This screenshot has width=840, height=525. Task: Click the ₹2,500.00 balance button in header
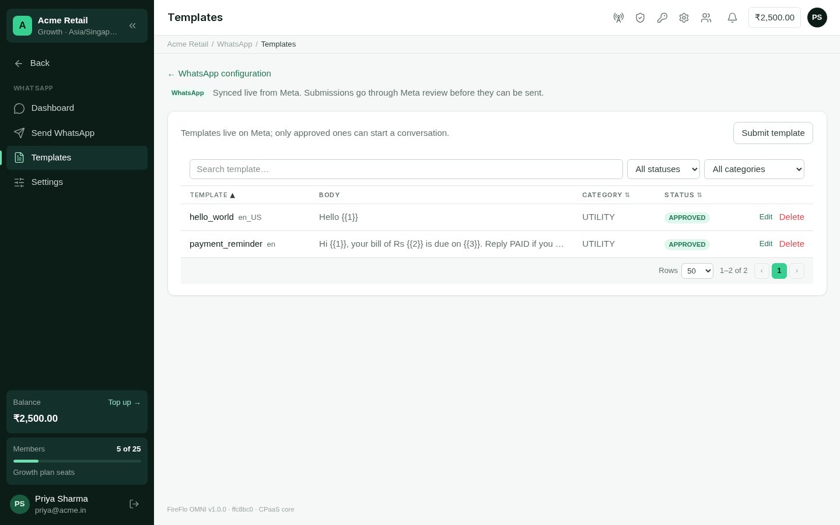point(775,17)
